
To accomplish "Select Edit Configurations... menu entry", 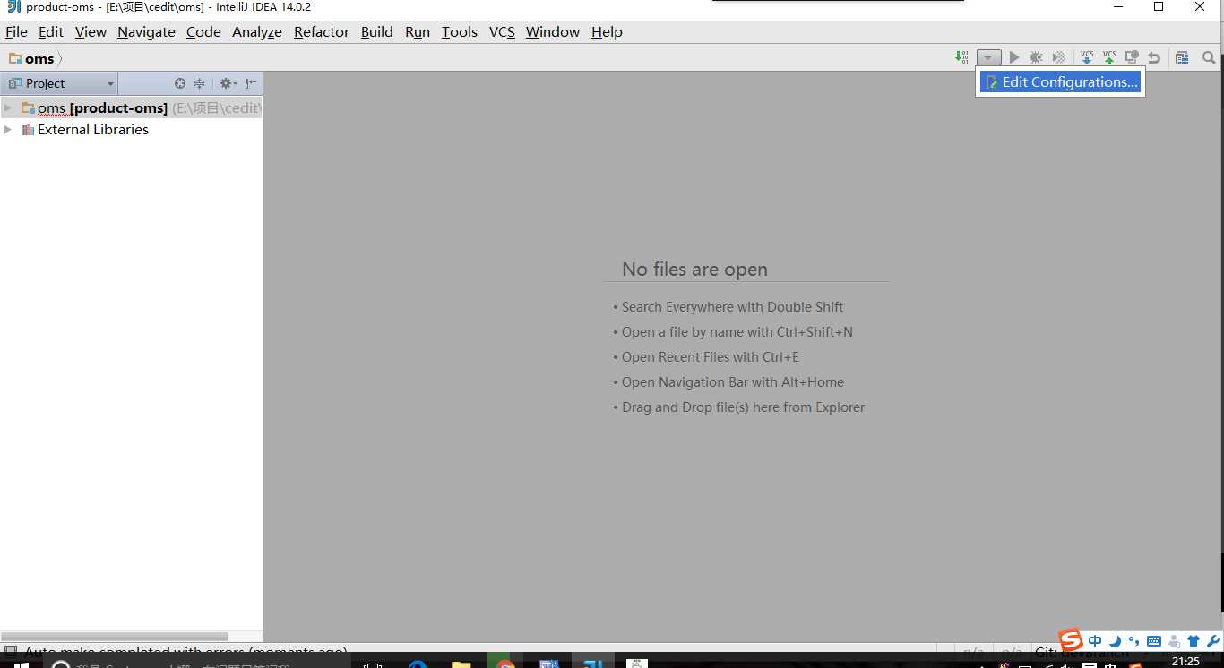I will [1060, 81].
